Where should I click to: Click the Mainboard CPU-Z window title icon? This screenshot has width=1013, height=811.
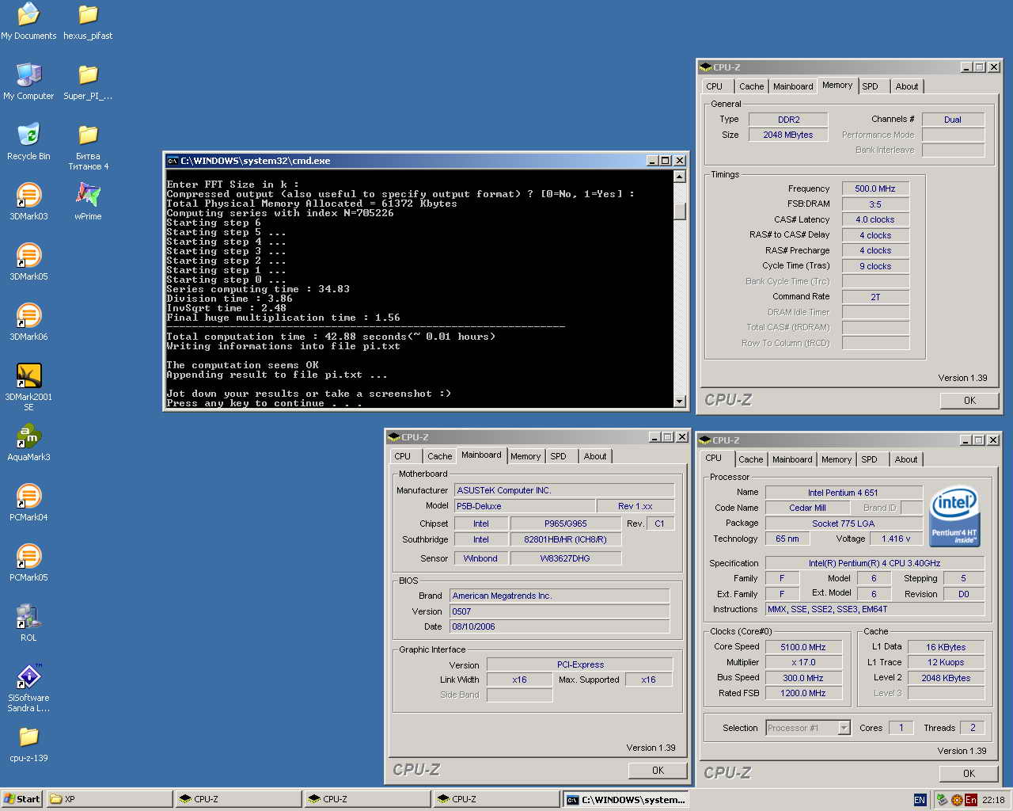(x=394, y=437)
